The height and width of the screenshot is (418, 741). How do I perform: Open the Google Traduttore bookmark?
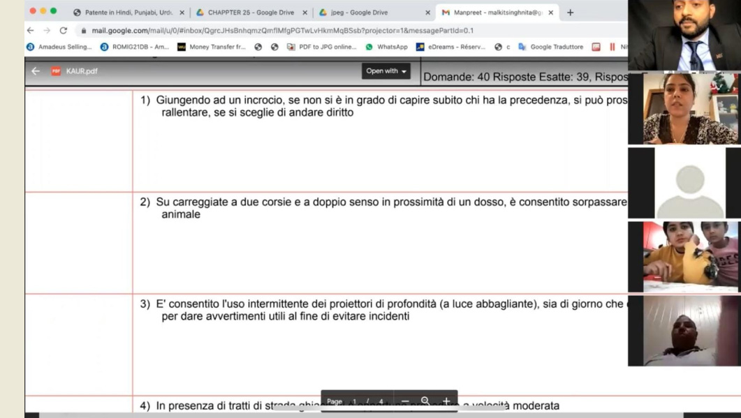pyautogui.click(x=551, y=47)
